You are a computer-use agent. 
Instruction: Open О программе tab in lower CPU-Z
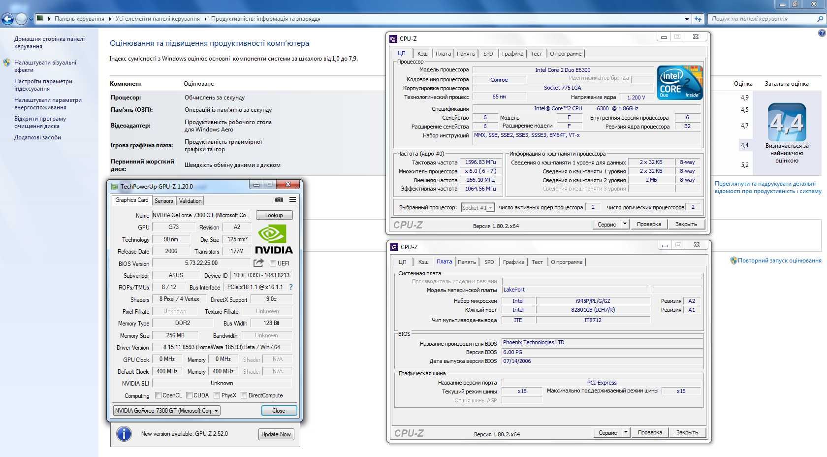click(x=567, y=262)
